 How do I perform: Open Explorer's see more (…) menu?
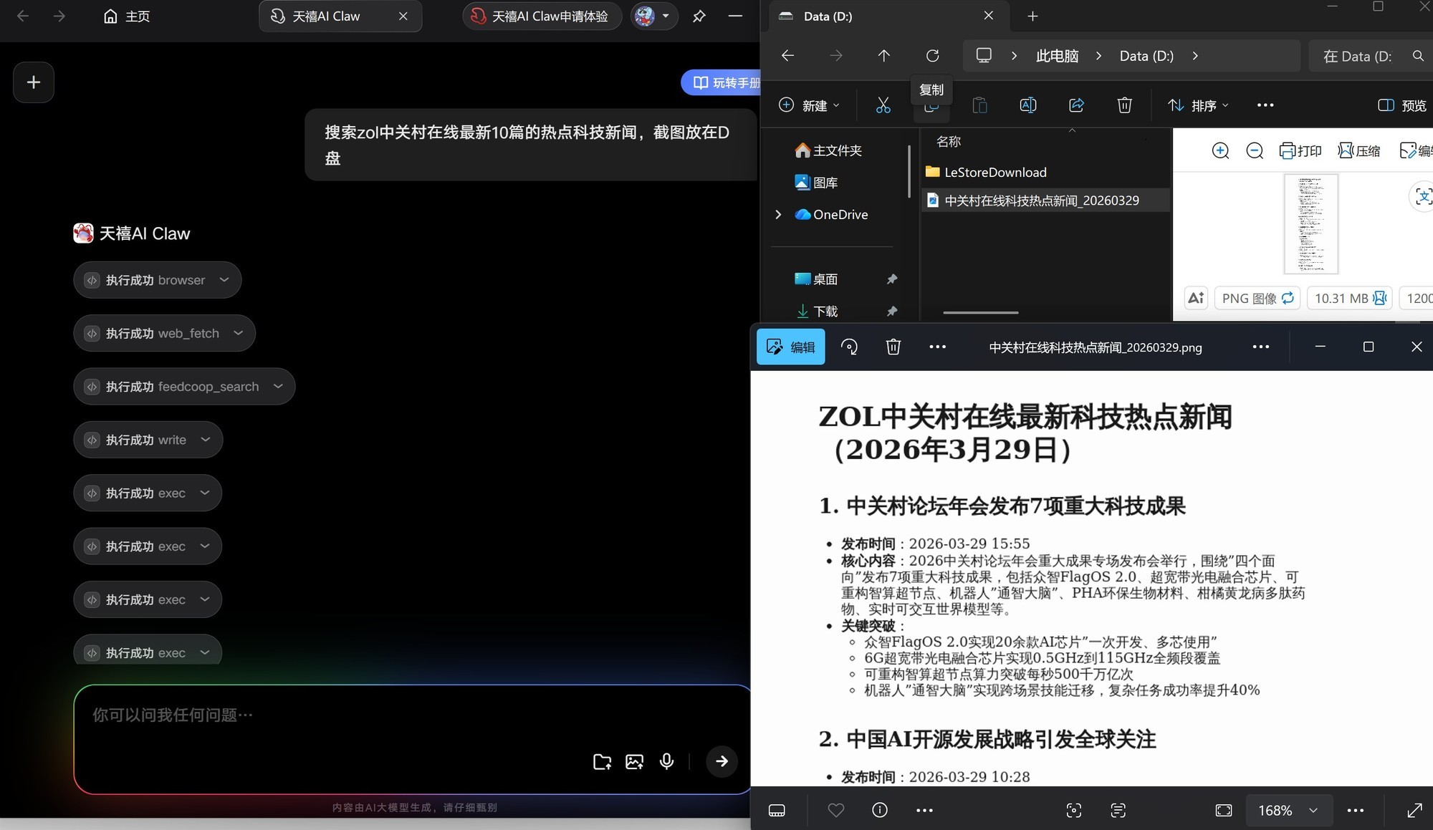point(1265,105)
